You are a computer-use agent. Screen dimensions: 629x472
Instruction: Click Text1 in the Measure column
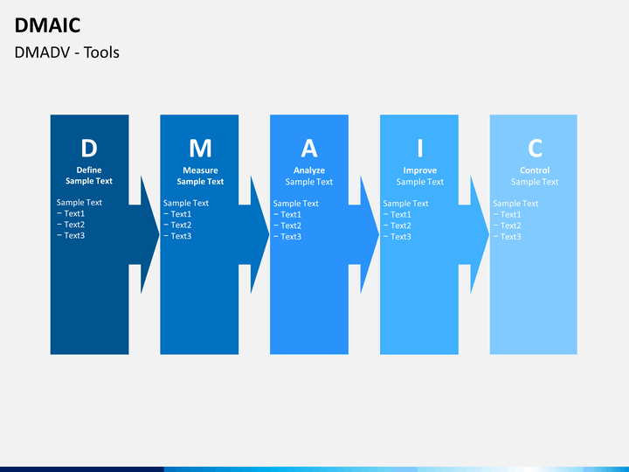pos(181,214)
